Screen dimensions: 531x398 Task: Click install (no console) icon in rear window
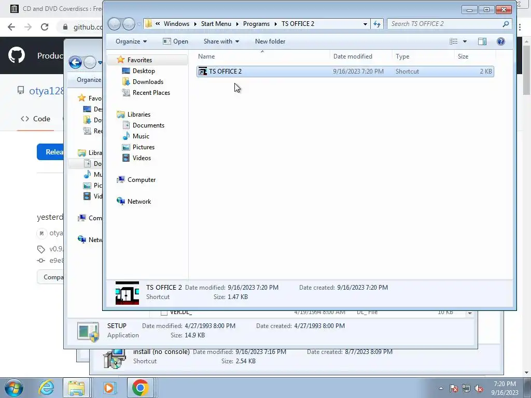(x=115, y=358)
